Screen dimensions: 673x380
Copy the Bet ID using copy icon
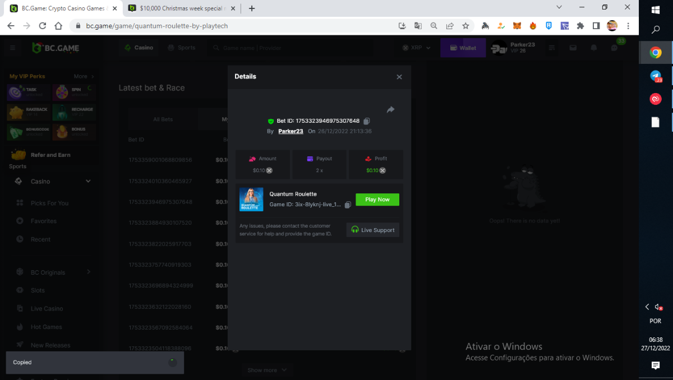[x=367, y=121]
